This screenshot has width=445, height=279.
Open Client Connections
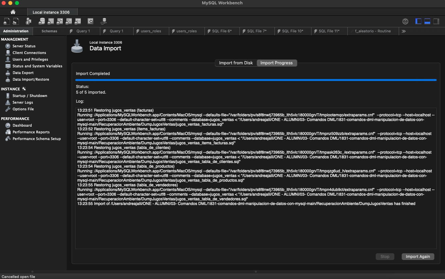click(x=29, y=53)
